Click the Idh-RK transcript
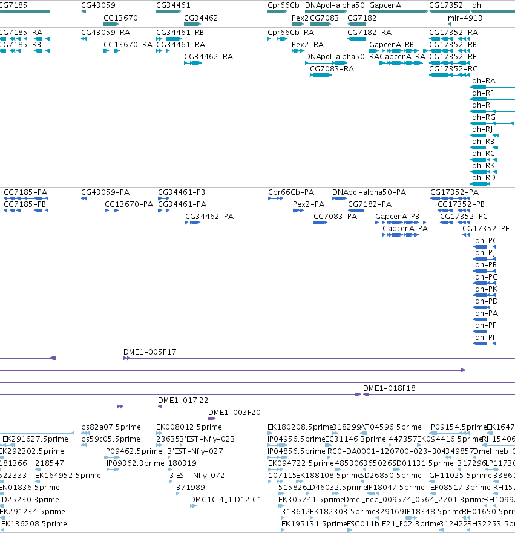Image resolution: width=515 pixels, height=533 pixels. tap(483, 172)
